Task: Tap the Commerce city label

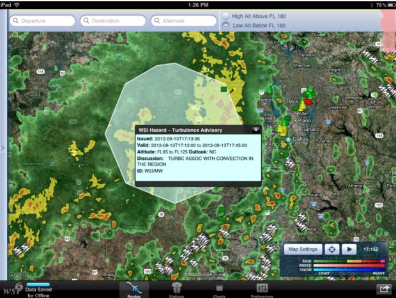Action: [352, 98]
